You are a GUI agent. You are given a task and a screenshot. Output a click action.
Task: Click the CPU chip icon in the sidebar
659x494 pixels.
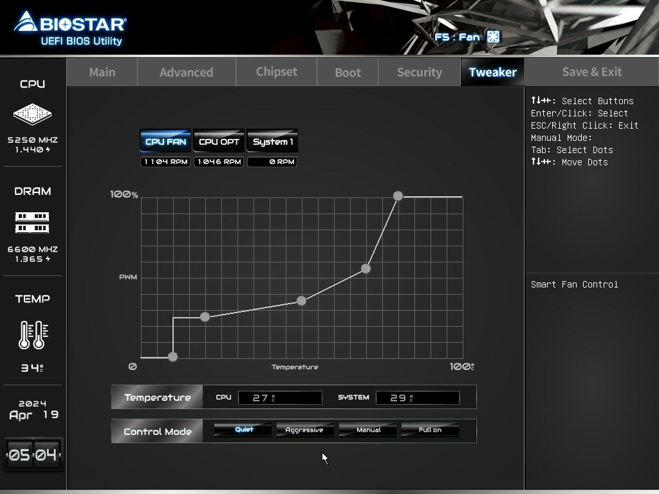pyautogui.click(x=32, y=114)
